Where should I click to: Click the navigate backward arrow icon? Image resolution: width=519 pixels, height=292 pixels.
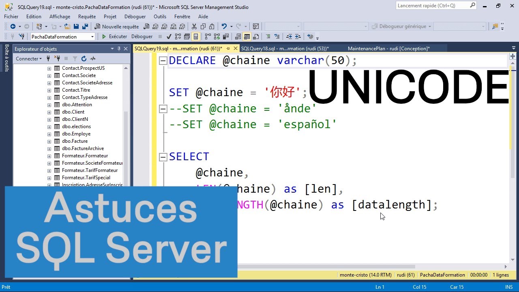[13, 26]
